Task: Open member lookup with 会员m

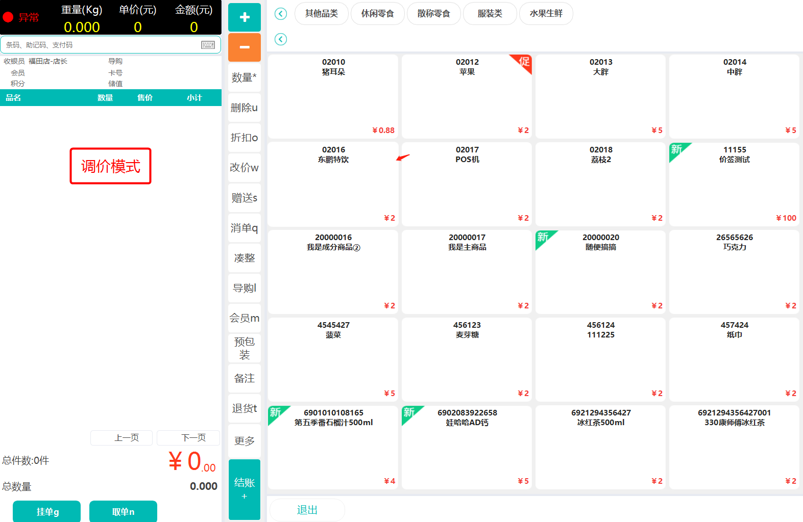Action: tap(245, 318)
